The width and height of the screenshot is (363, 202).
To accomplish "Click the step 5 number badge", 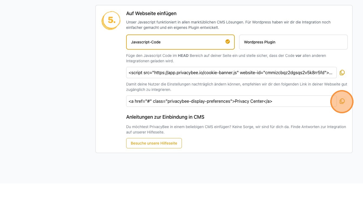I will [x=111, y=20].
